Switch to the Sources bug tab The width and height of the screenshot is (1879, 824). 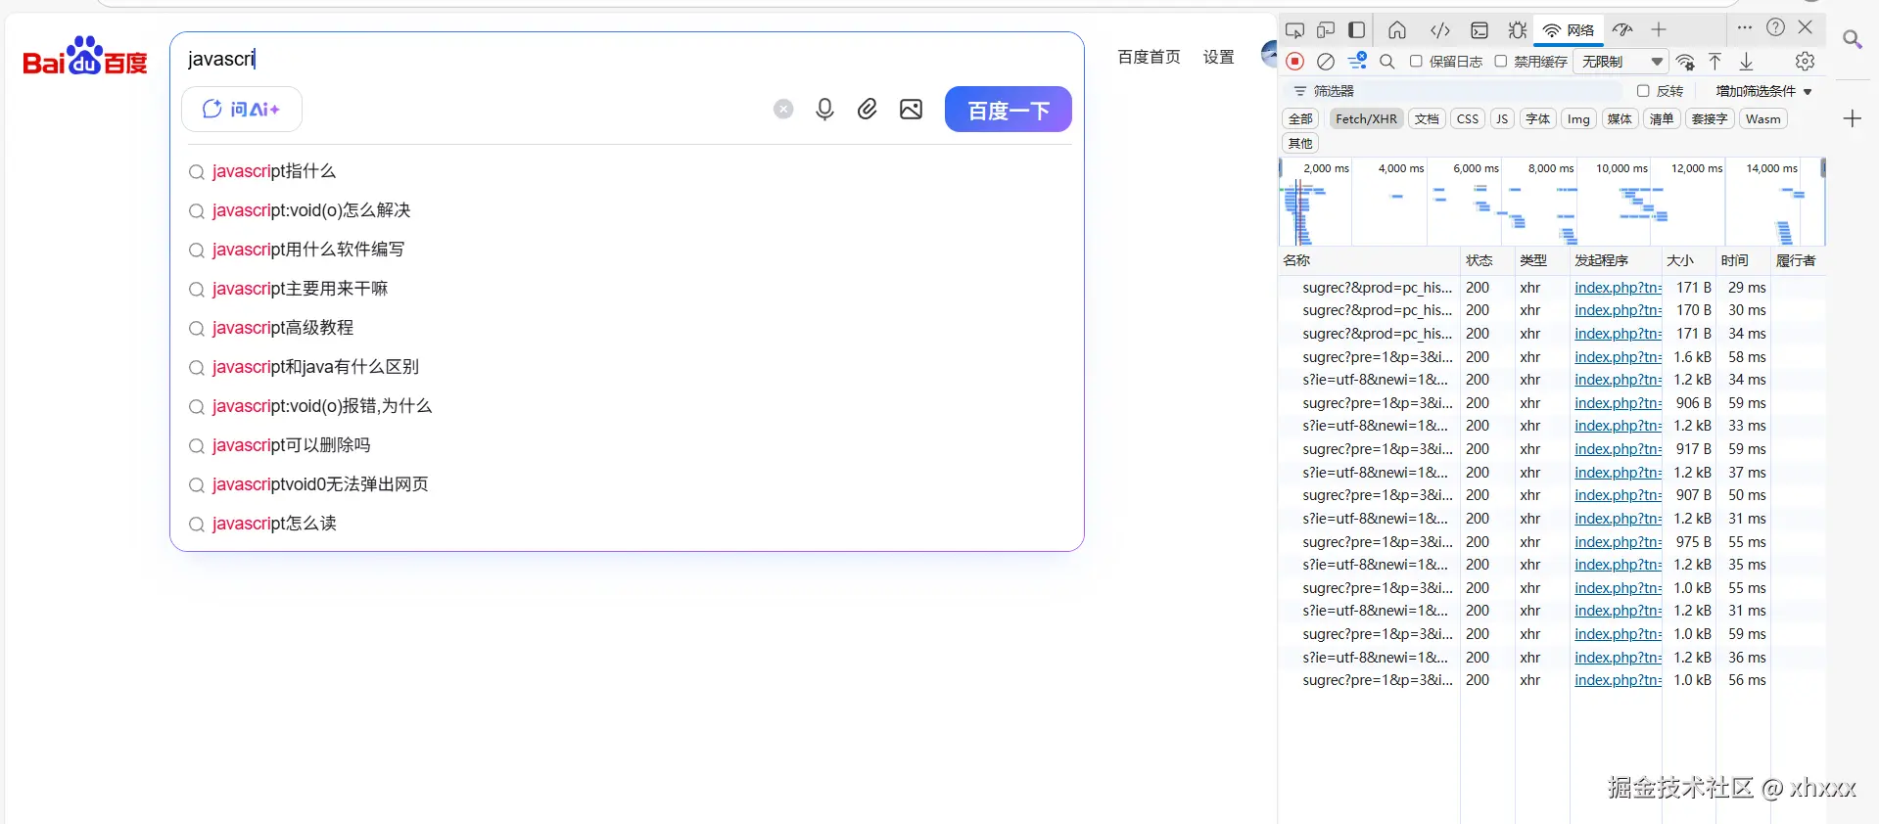(x=1518, y=30)
